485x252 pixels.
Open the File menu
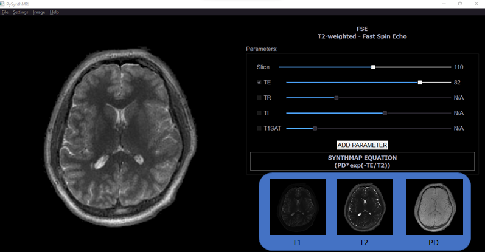click(5, 12)
